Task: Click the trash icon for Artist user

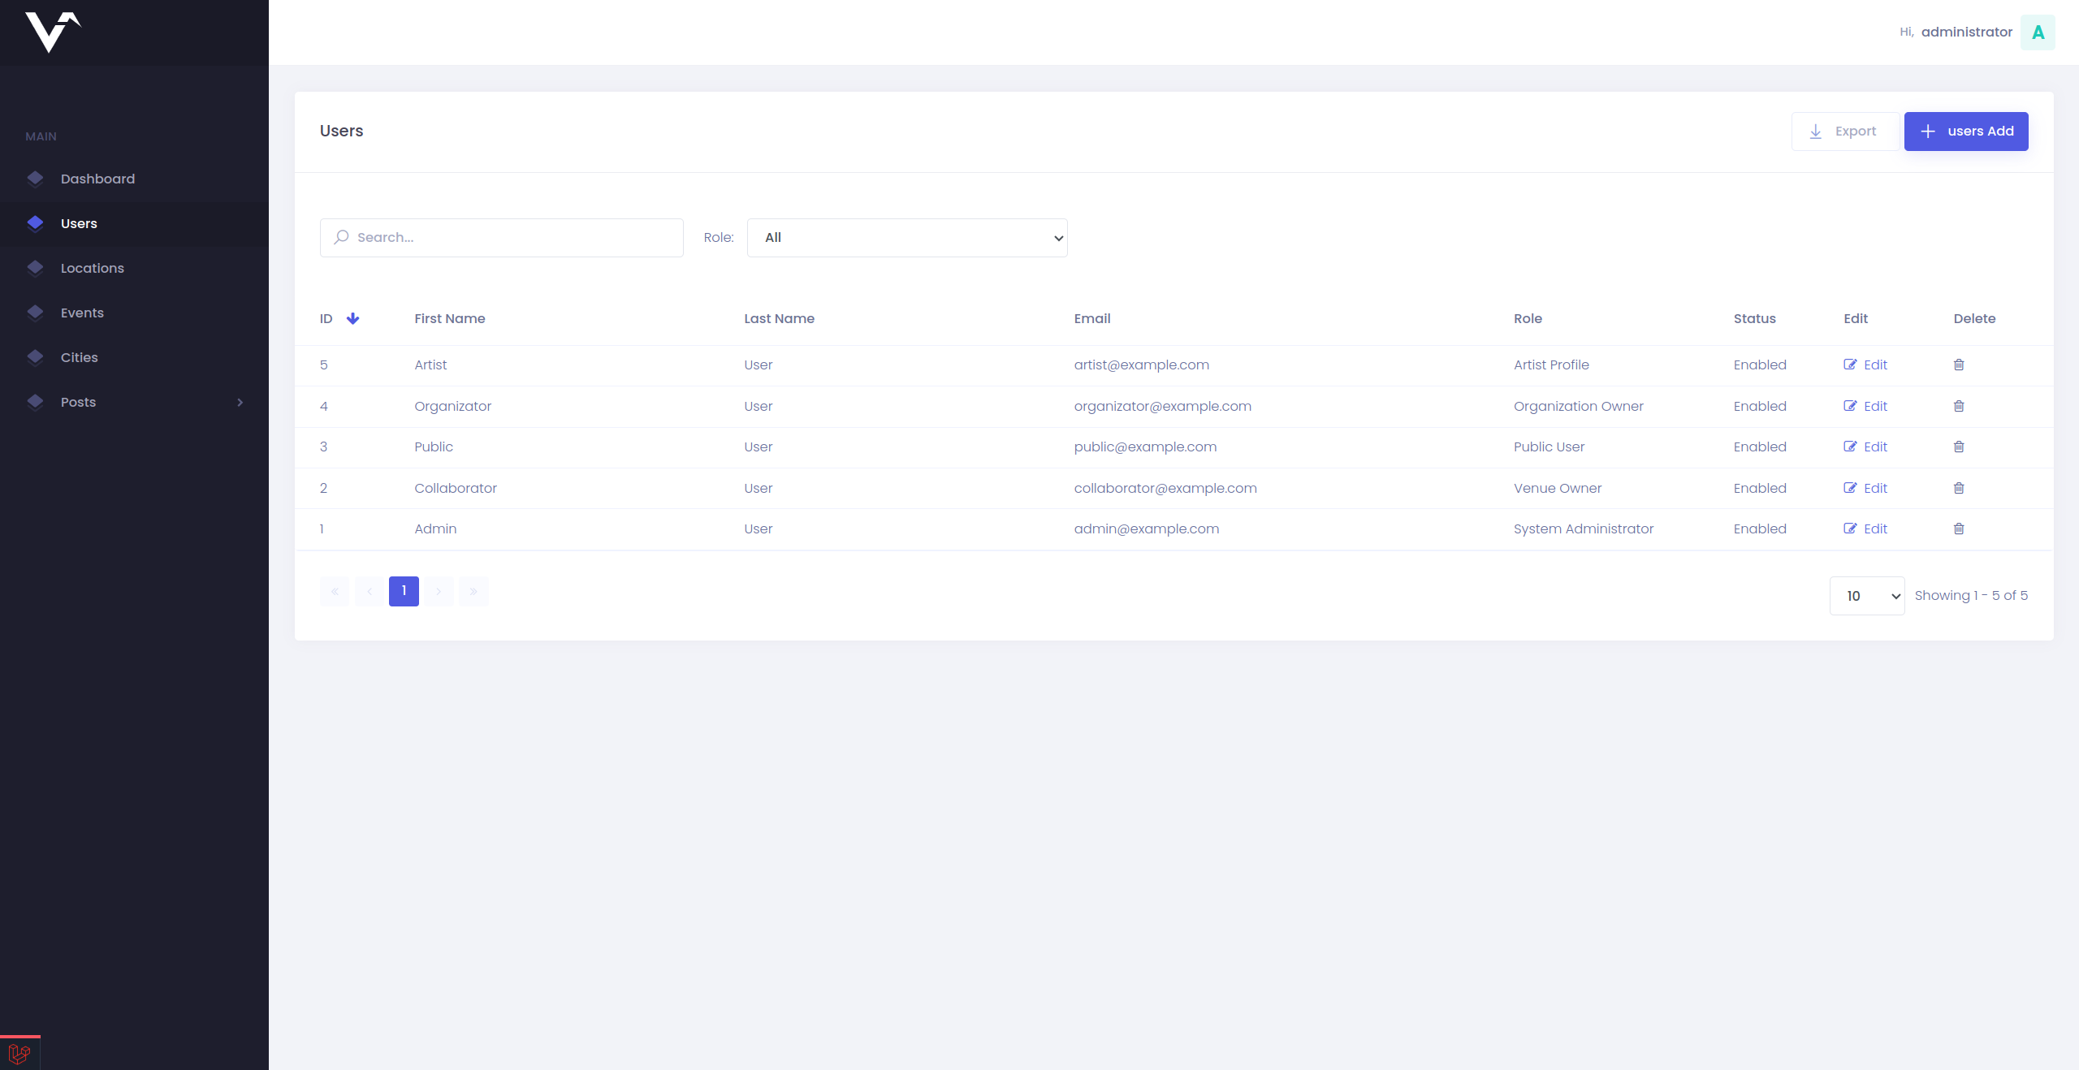Action: [1959, 365]
